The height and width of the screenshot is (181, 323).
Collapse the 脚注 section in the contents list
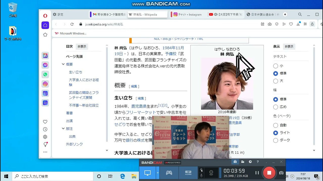[63, 128]
